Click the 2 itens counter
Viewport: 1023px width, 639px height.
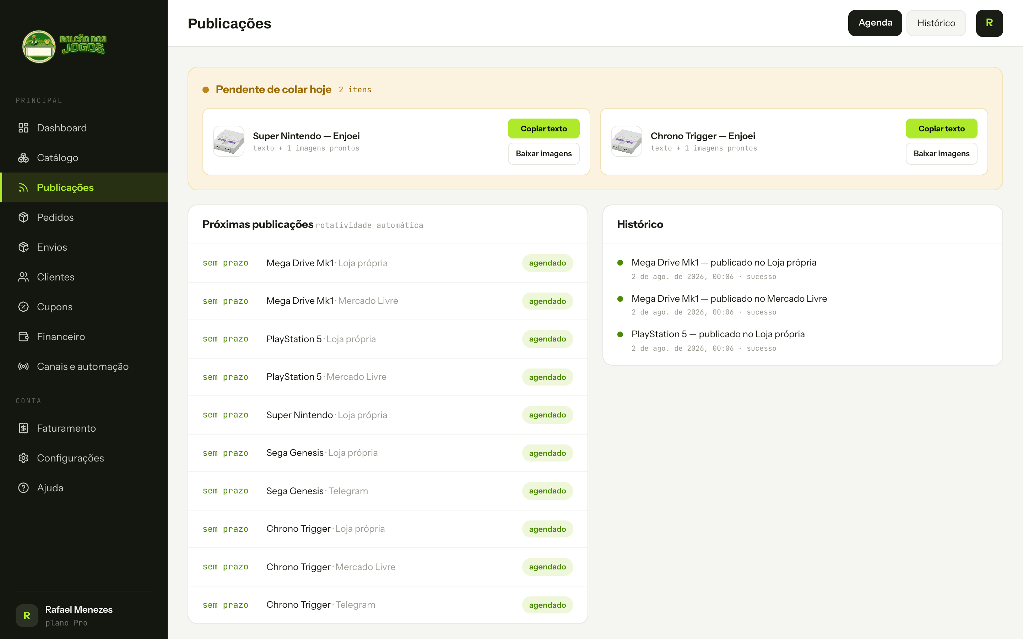[355, 89]
